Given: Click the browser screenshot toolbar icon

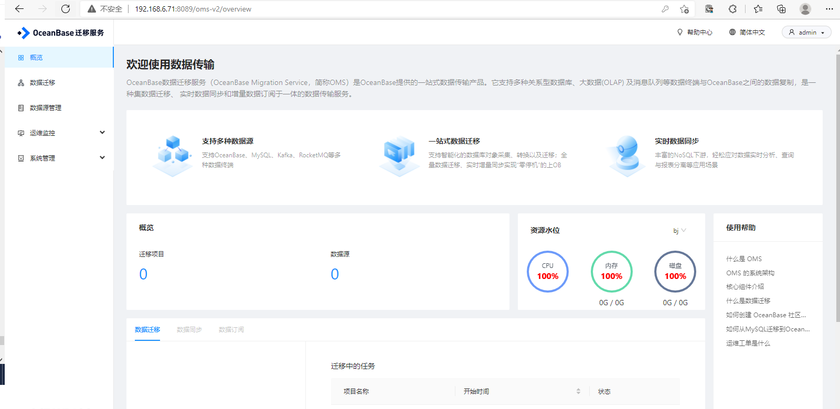Looking at the screenshot, I should tap(709, 9).
